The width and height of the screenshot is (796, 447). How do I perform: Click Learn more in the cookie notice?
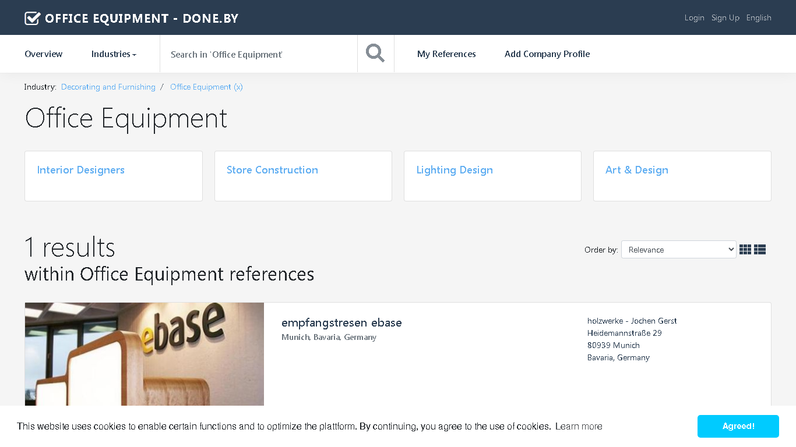tap(579, 426)
